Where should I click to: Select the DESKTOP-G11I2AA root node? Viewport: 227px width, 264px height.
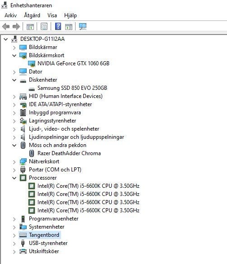(43, 39)
